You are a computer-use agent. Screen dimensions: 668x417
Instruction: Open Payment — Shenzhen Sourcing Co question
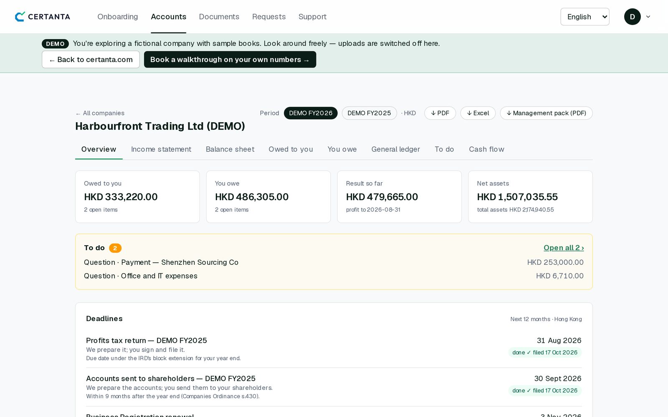click(161, 262)
